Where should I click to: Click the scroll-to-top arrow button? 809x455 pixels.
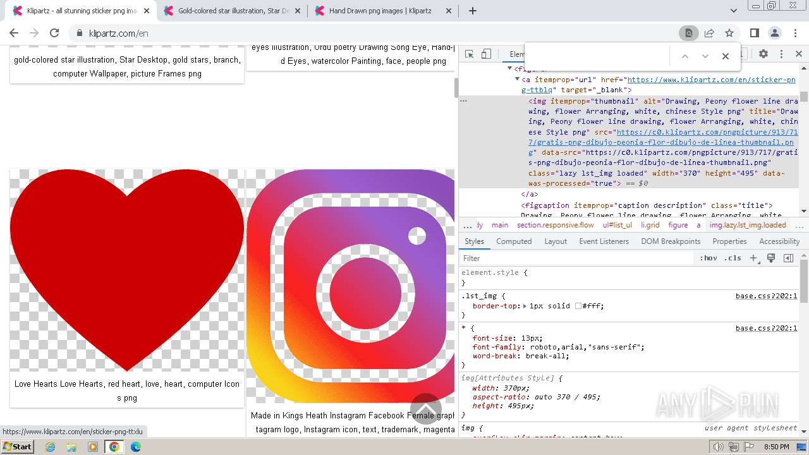[426, 409]
